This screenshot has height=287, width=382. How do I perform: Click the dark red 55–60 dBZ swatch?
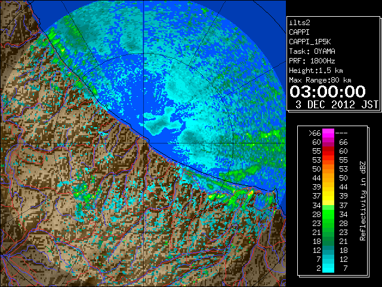(328, 151)
